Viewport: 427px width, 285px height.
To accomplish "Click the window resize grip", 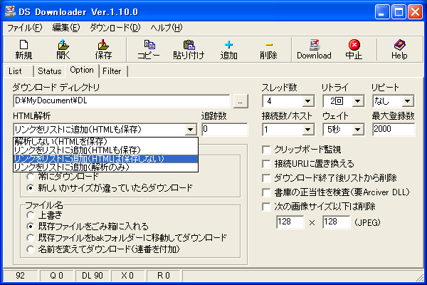I will (x=419, y=277).
